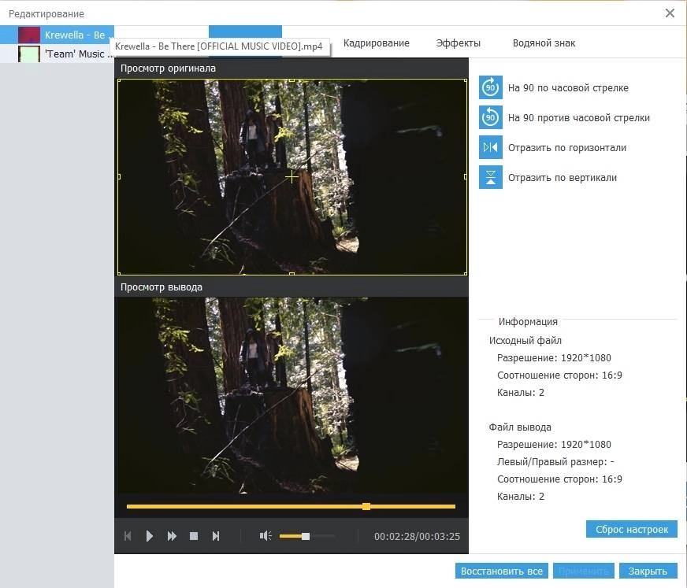Click the output preview video area
The image size is (687, 588).
292,396
